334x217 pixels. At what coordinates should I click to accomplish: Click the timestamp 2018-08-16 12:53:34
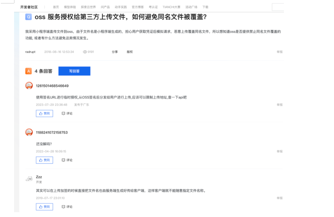[x=59, y=52]
